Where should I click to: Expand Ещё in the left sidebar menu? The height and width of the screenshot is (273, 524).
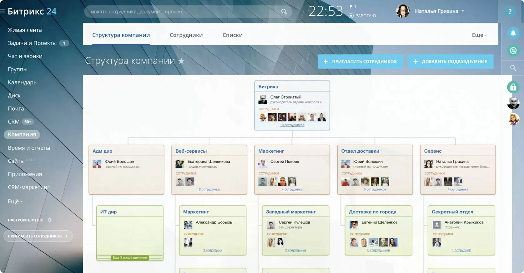click(x=15, y=201)
